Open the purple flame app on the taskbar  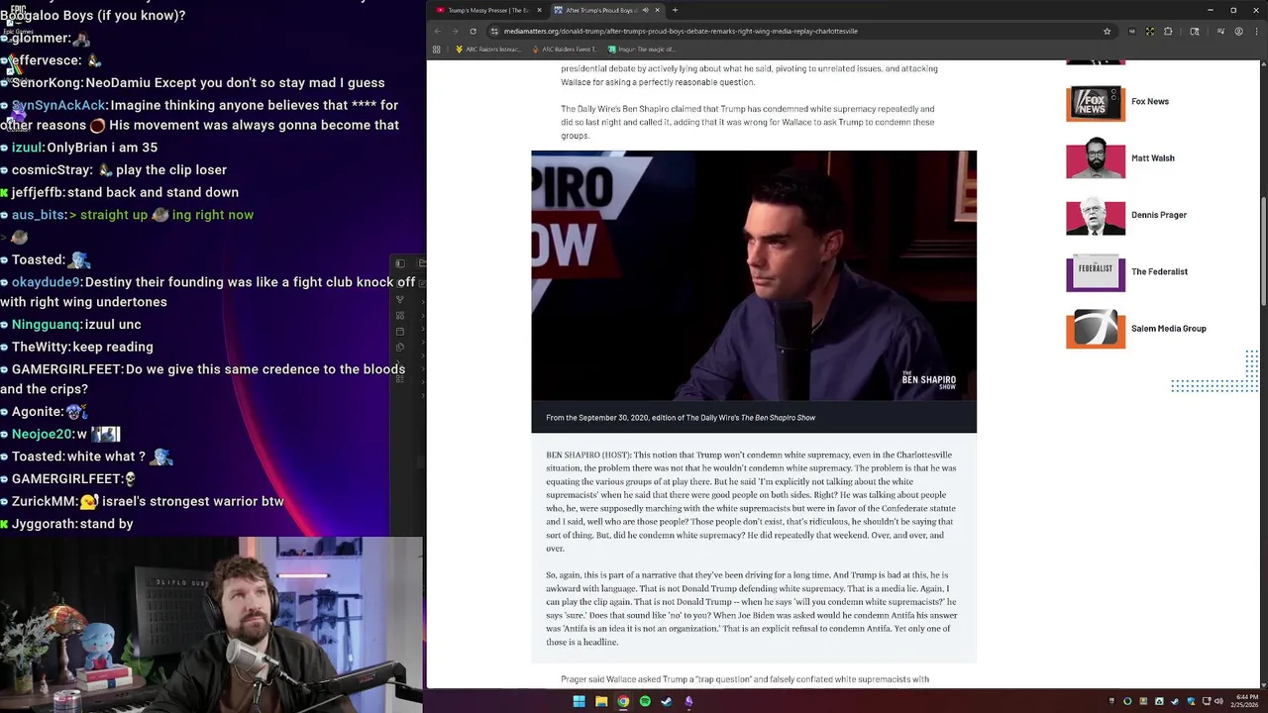tap(688, 701)
